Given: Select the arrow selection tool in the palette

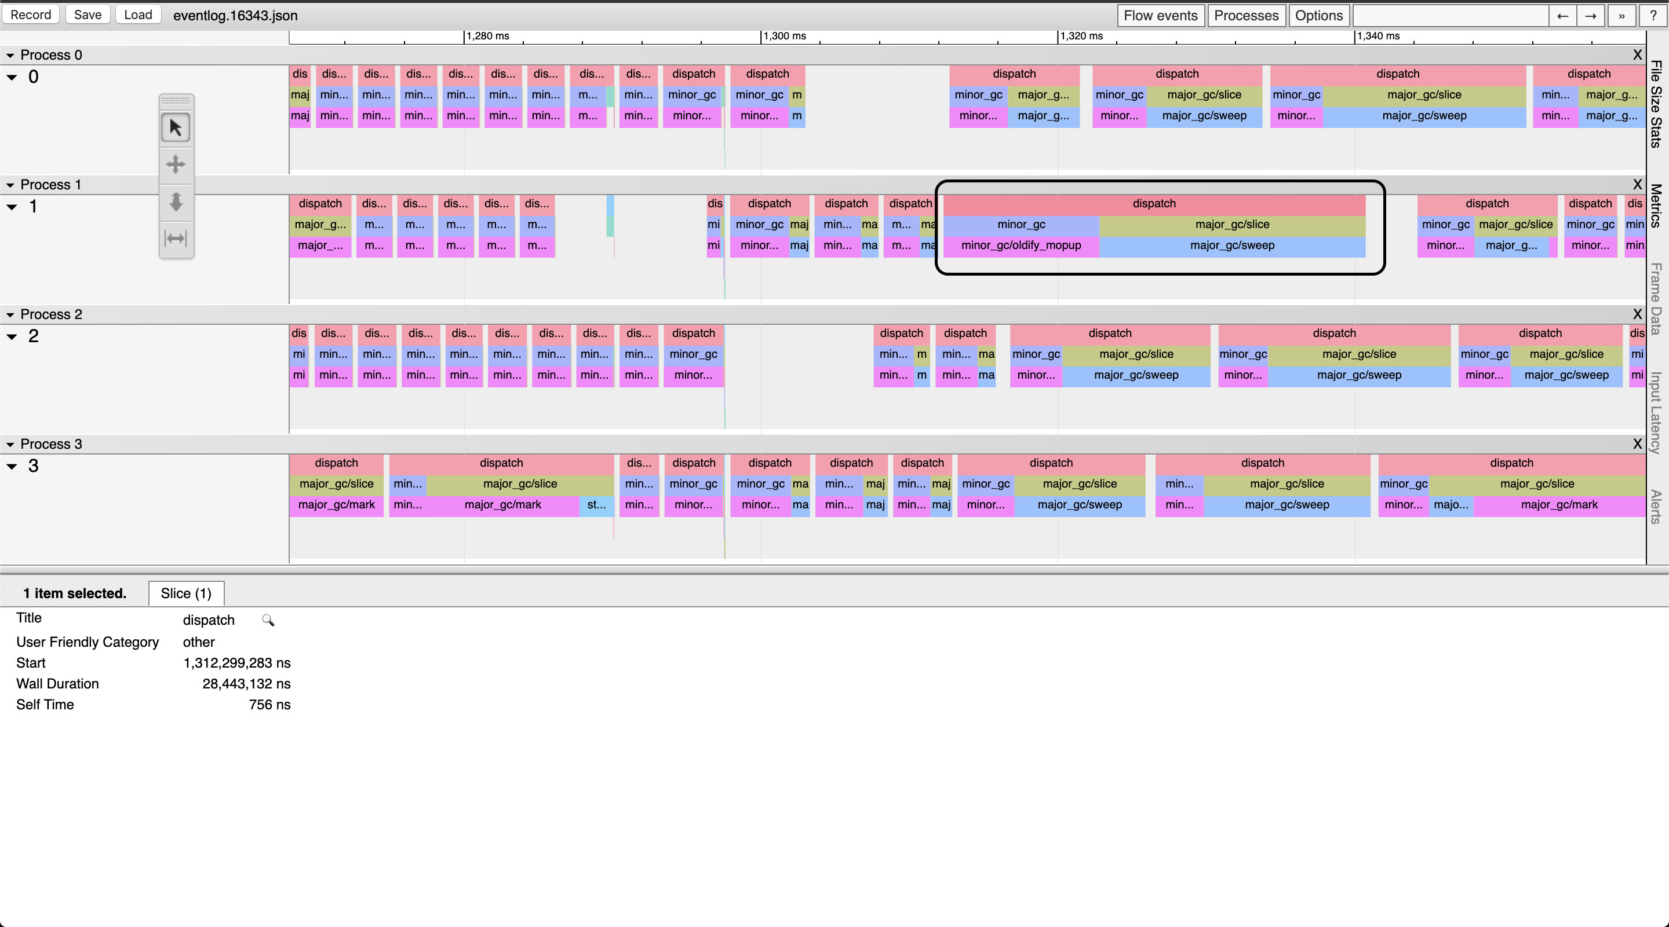Looking at the screenshot, I should tap(176, 127).
